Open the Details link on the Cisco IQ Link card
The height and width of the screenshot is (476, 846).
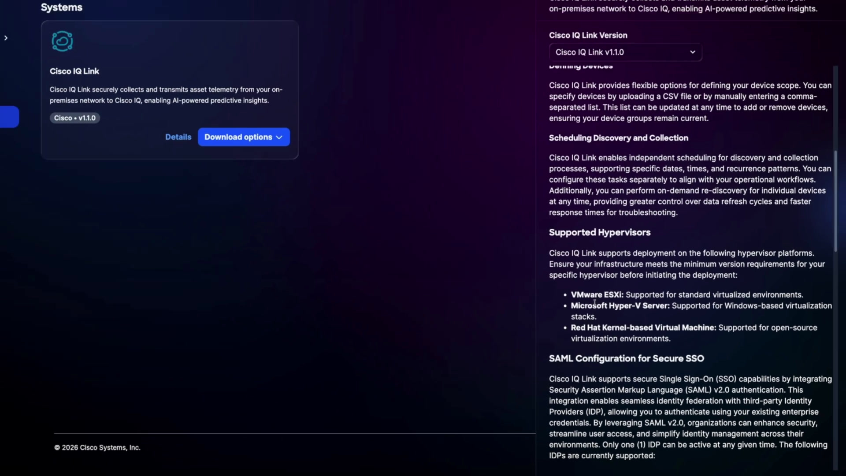click(178, 137)
